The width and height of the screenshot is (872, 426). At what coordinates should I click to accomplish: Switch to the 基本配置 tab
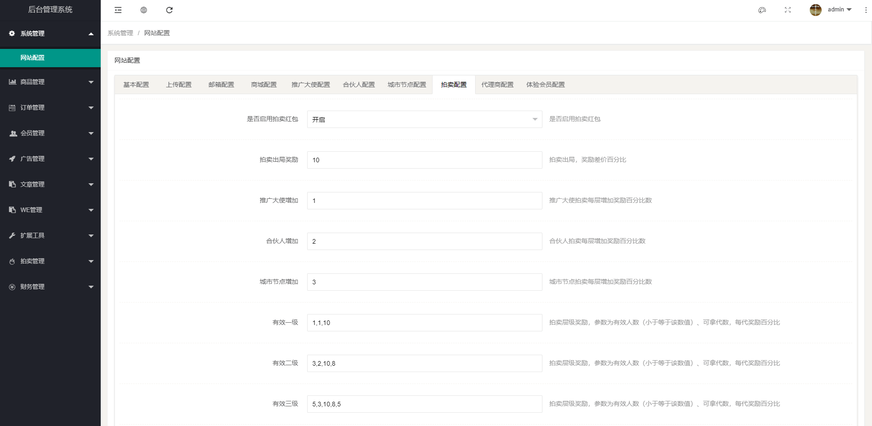click(x=136, y=85)
